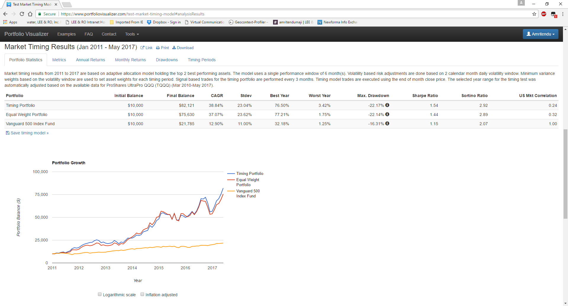Click the browser reload icon
This screenshot has height=306, width=568.
coord(22,14)
